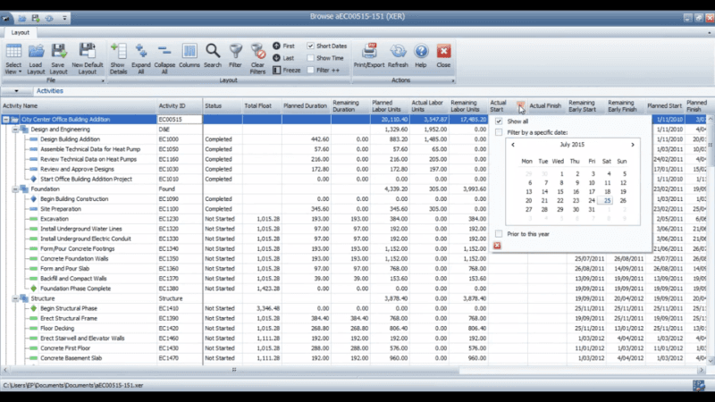Open the quick access toolbar dropdown arrow
The width and height of the screenshot is (715, 402).
(64, 18)
